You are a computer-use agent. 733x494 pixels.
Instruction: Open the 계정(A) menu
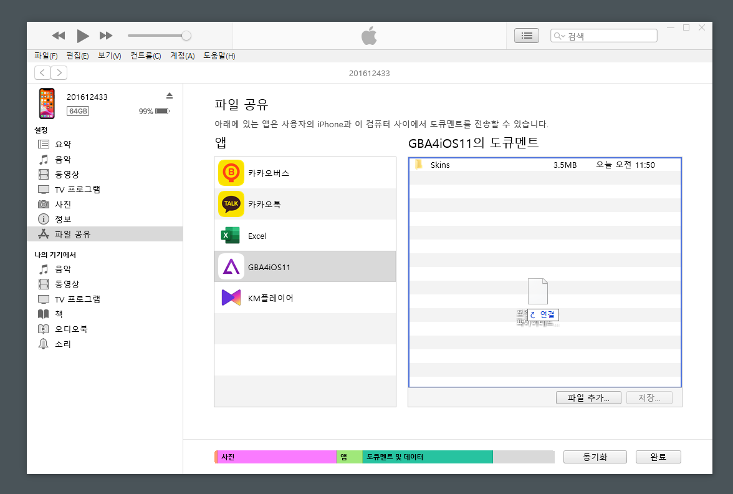pos(182,56)
